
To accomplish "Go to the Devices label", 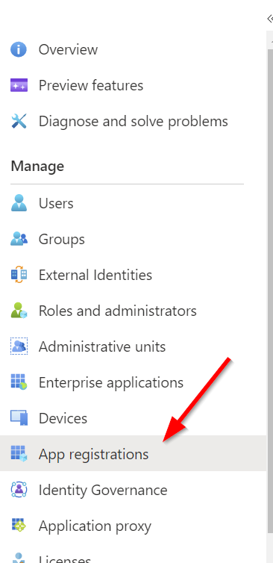I will coord(63,418).
